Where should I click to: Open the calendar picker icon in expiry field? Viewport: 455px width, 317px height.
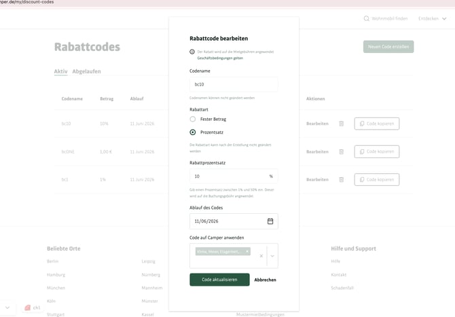270,221
